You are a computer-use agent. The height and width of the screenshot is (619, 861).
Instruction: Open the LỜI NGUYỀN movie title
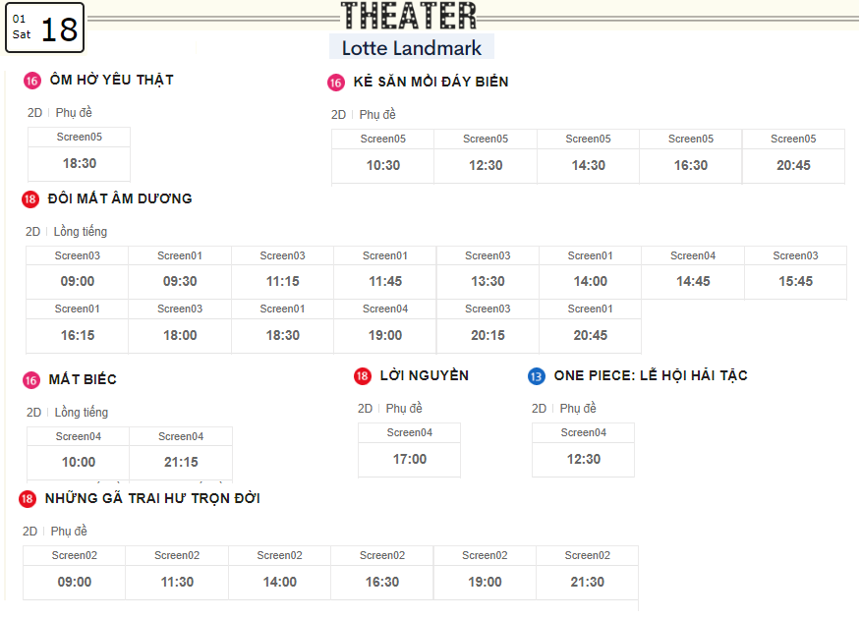tap(425, 375)
